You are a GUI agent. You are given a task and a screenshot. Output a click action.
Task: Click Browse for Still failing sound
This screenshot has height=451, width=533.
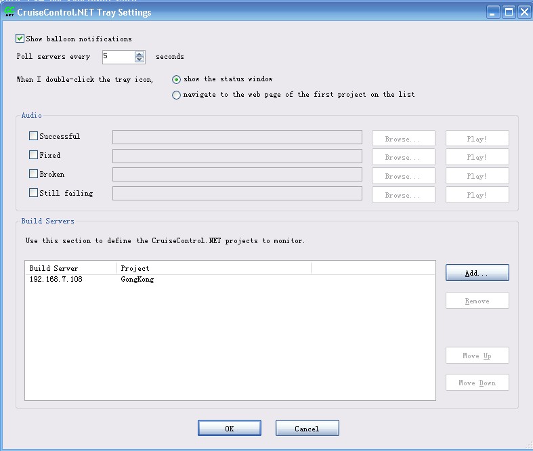403,195
